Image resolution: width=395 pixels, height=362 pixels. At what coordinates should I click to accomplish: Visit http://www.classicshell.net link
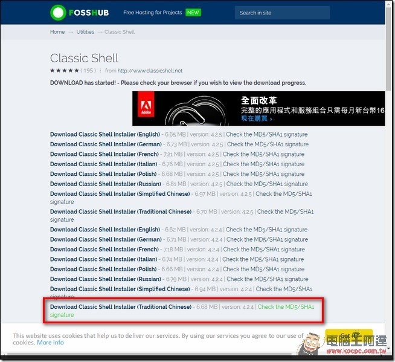[150, 71]
